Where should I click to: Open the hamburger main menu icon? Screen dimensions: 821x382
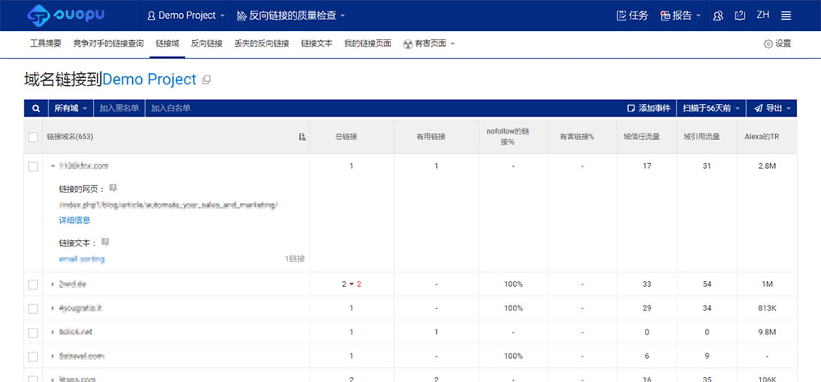[x=786, y=16]
